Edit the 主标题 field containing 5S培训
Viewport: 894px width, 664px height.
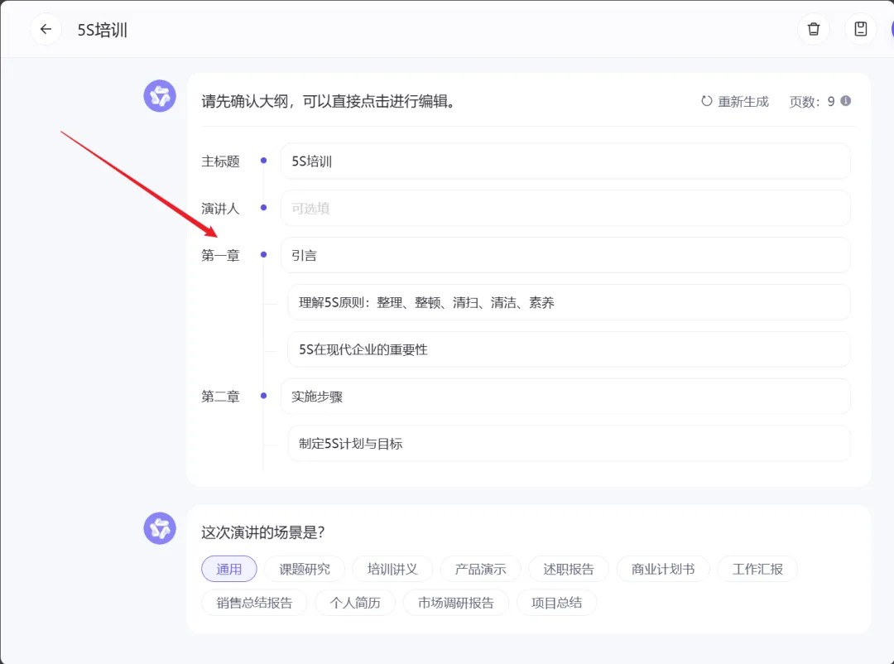tap(565, 161)
